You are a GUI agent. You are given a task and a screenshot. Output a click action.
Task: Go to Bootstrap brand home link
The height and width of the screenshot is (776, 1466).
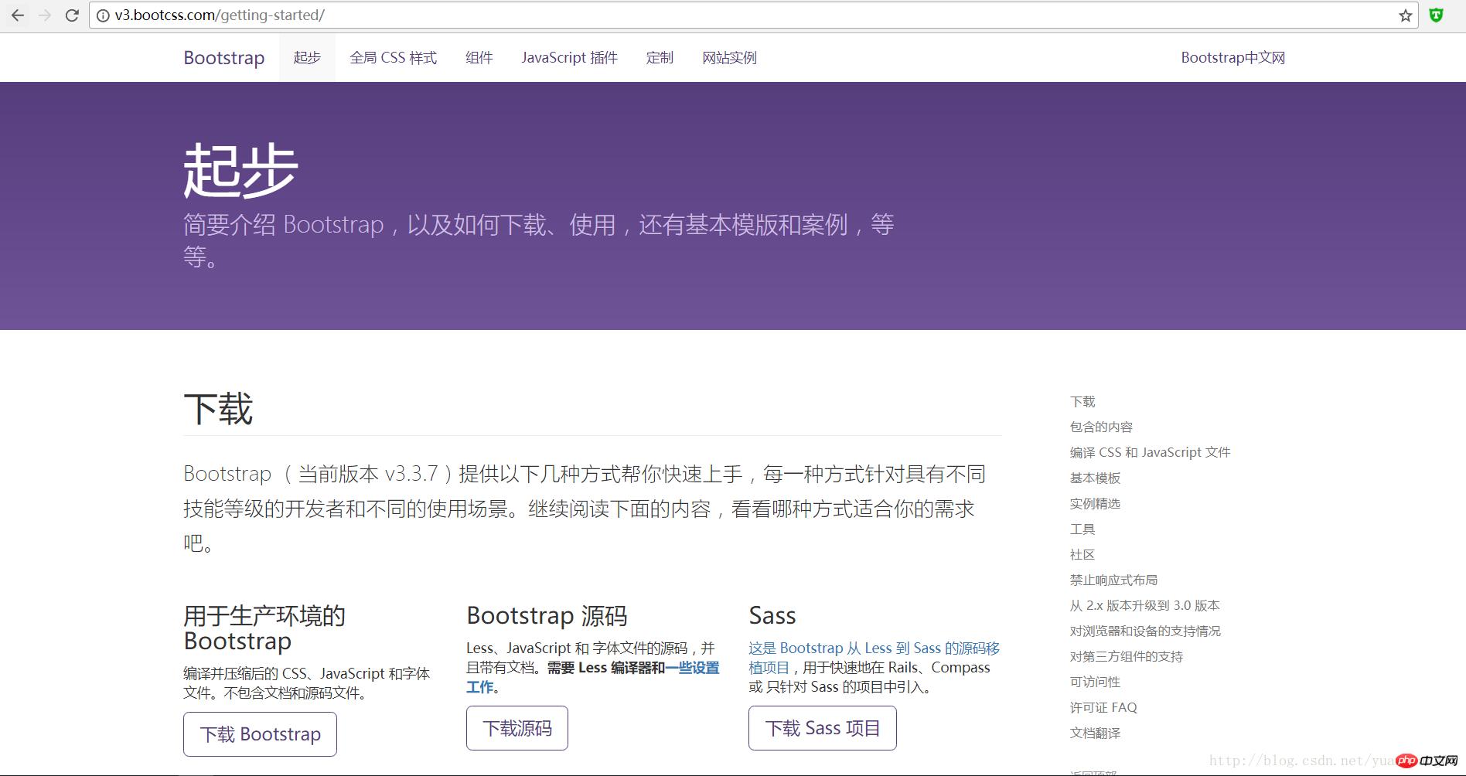(223, 58)
